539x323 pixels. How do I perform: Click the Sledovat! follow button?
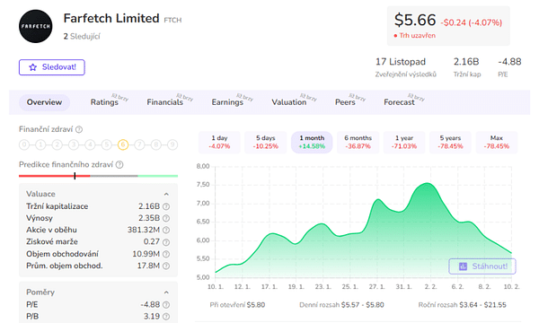[x=52, y=67]
